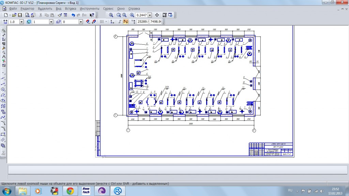
Task: Open the zoom scale 0.2447 dropdown
Action: [x=149, y=15]
